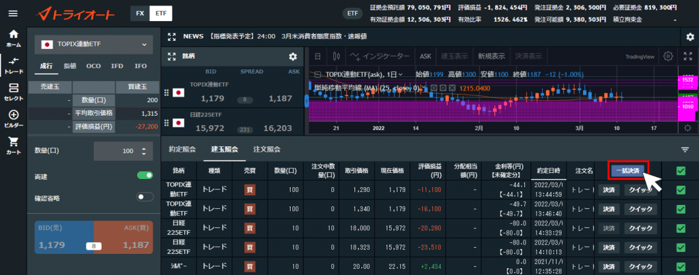The height and width of the screenshot is (275, 699).
Task: Open chart settings gear next to TradingView
Action: click(668, 56)
